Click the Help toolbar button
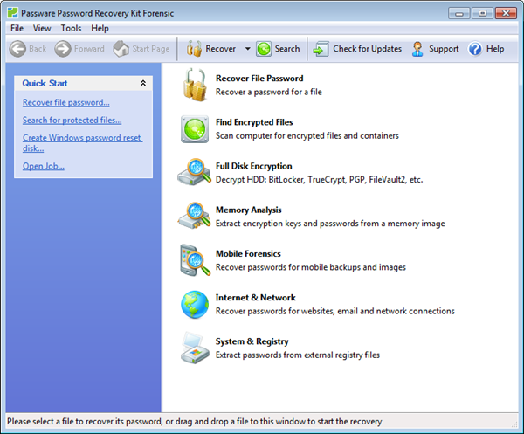 [486, 49]
